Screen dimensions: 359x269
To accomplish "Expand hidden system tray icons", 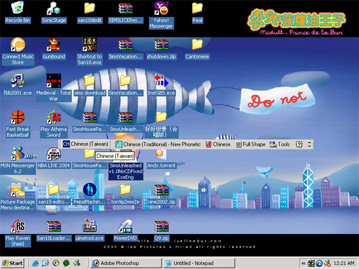I will tap(303, 263).
